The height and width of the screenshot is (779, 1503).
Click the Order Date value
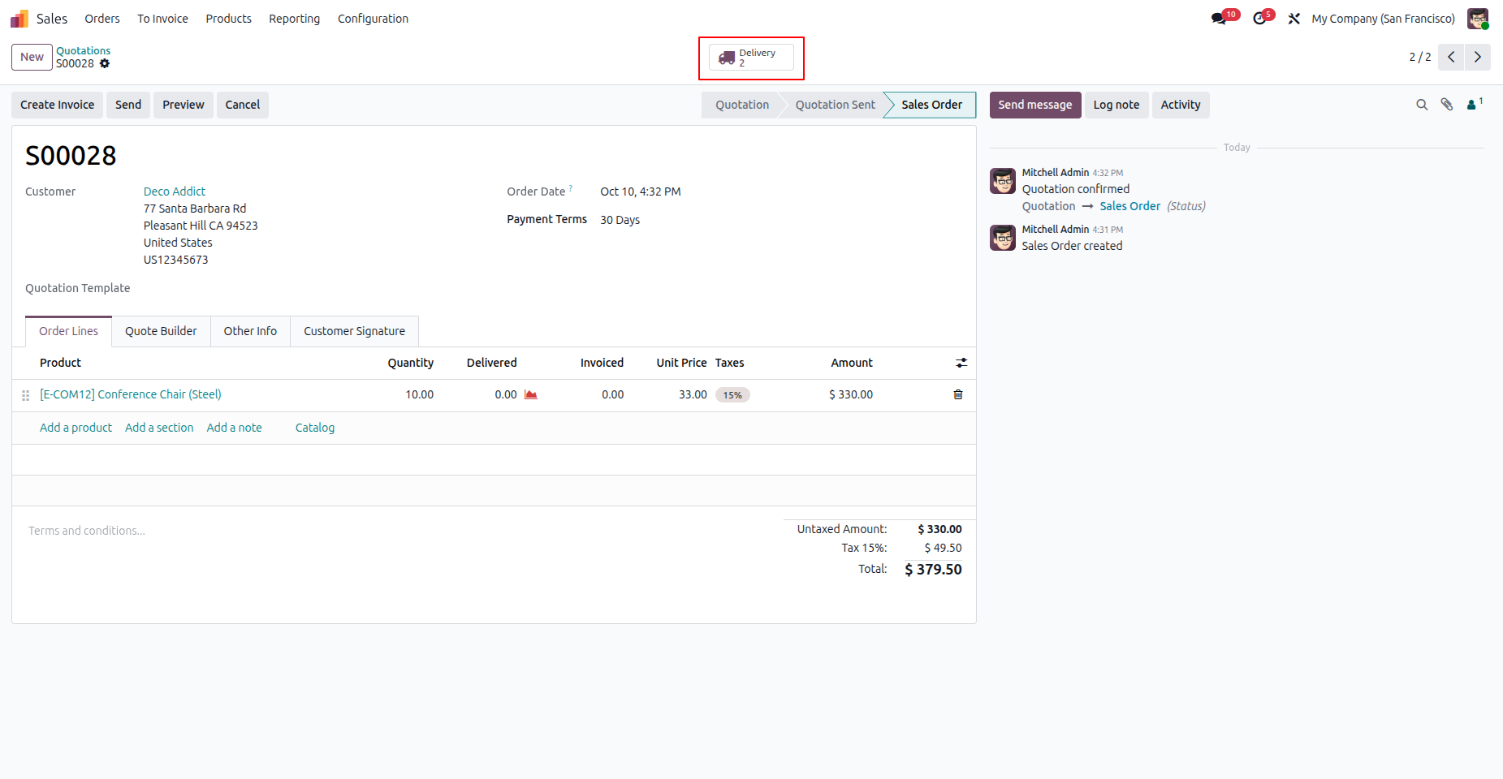point(641,192)
